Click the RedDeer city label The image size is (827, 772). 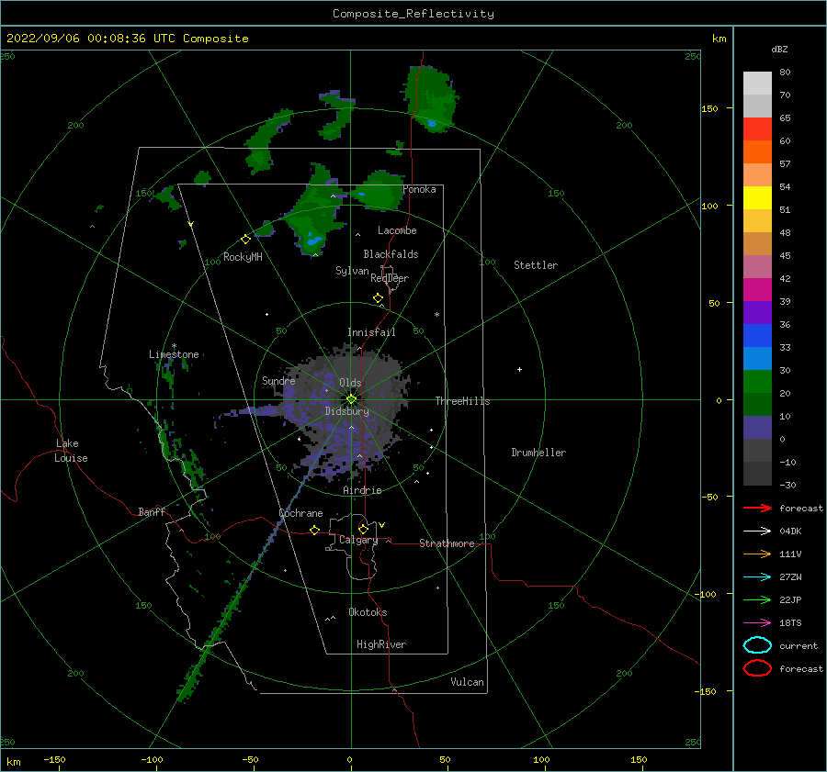click(390, 278)
